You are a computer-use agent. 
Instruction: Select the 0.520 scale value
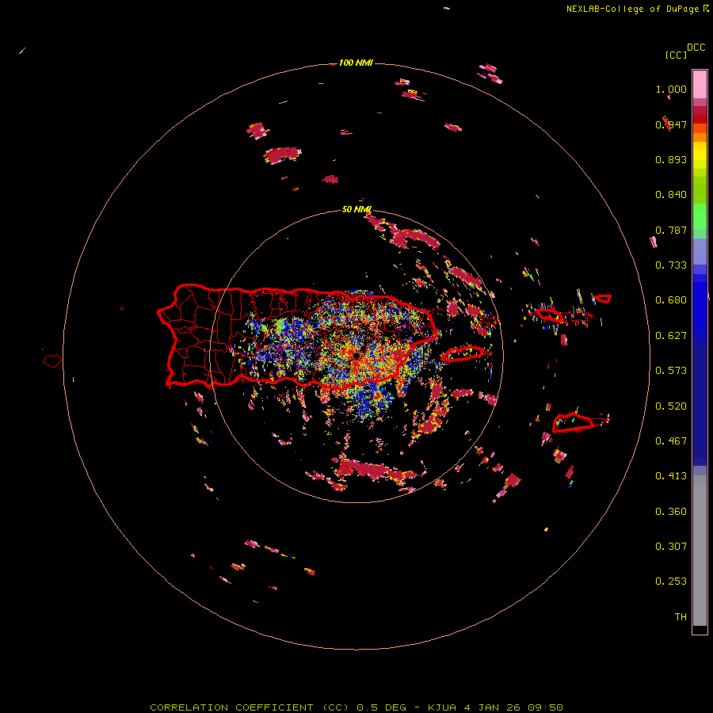click(x=671, y=406)
